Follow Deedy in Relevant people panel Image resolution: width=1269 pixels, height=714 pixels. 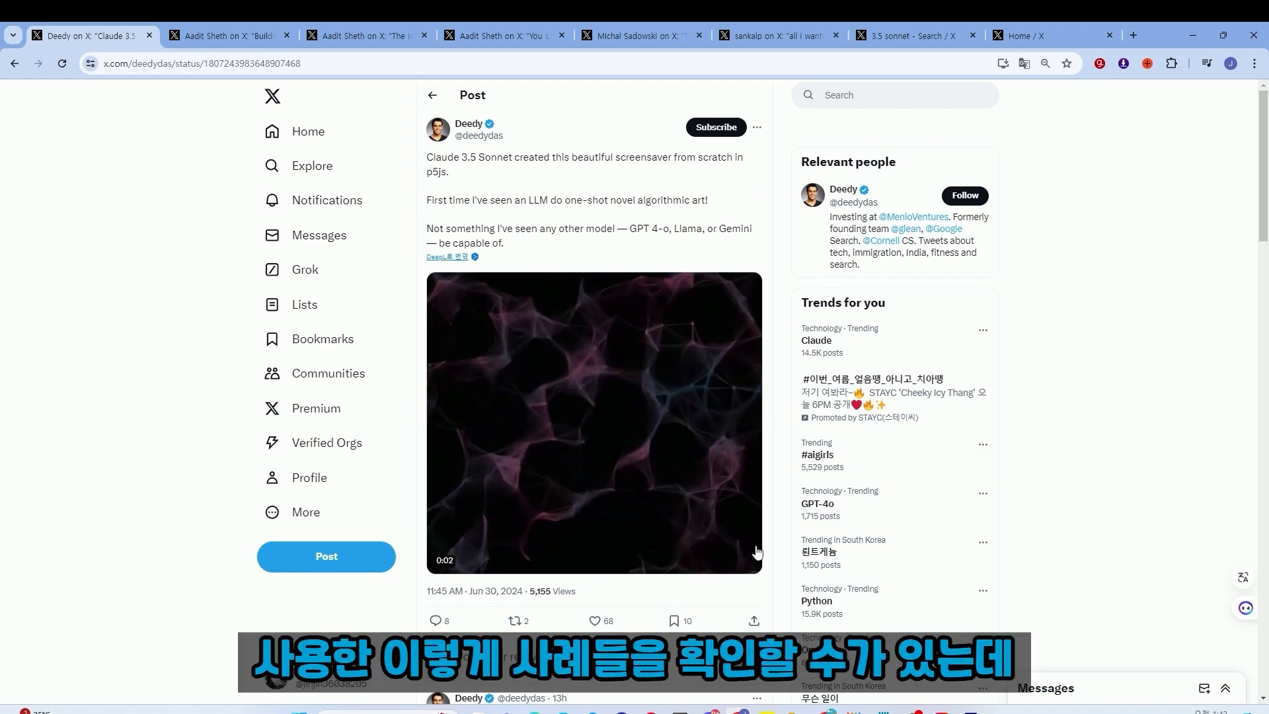click(x=965, y=195)
